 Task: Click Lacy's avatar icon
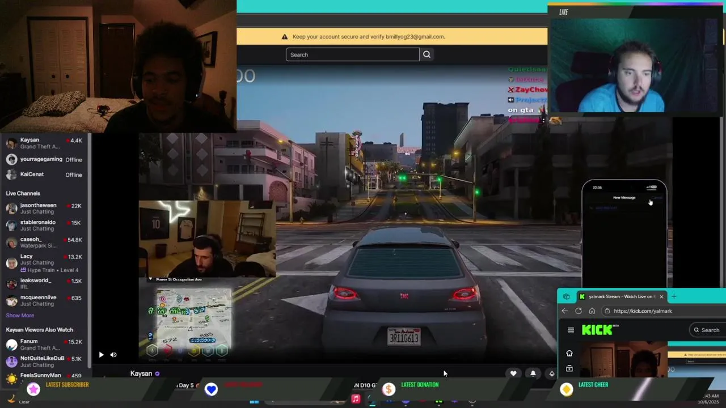[11, 263]
